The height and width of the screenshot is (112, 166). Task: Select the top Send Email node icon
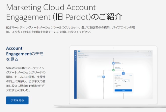tap(113, 63)
